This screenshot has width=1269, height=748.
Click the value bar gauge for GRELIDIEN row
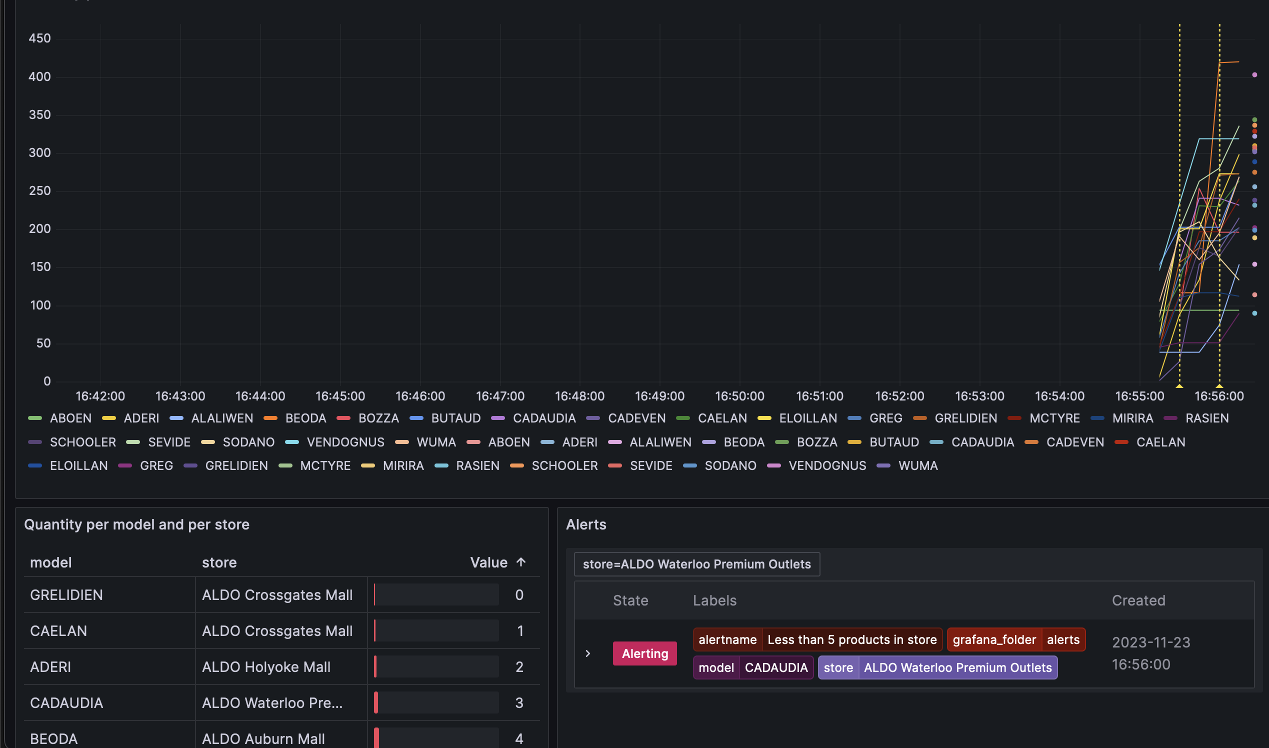pyautogui.click(x=436, y=595)
